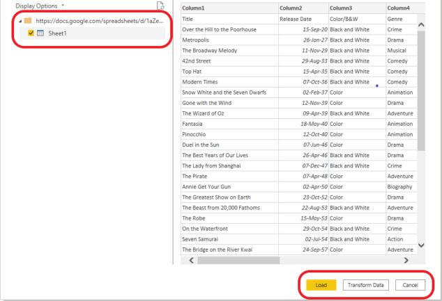Click the folder icon beside the Google Sheets URL
Image resolution: width=442 pixels, height=301 pixels.
(x=28, y=21)
